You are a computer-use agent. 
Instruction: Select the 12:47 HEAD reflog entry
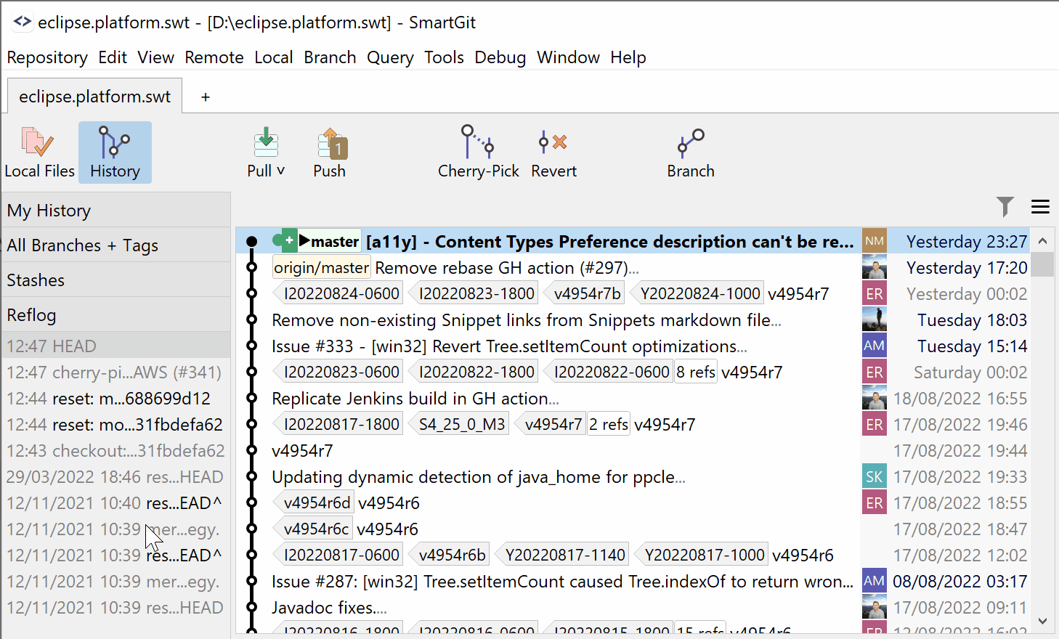116,346
